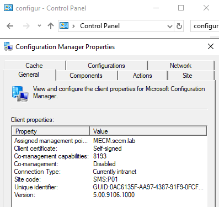Click the search box containing configur

205,26
